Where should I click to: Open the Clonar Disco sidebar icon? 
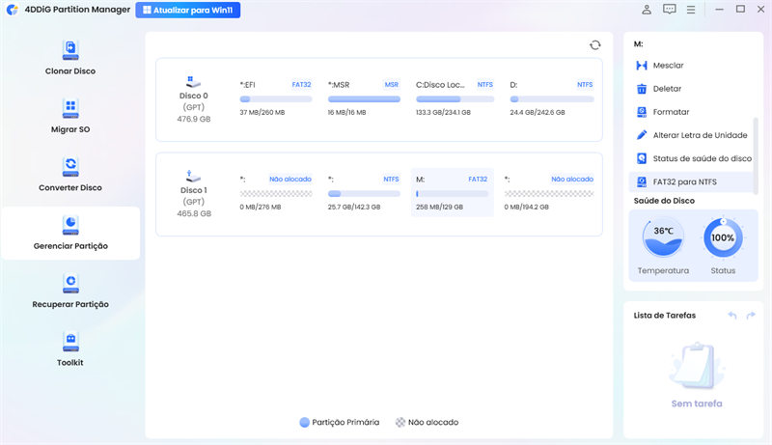tap(70, 48)
